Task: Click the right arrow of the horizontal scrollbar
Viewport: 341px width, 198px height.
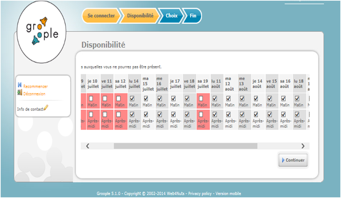Action: 303,146
